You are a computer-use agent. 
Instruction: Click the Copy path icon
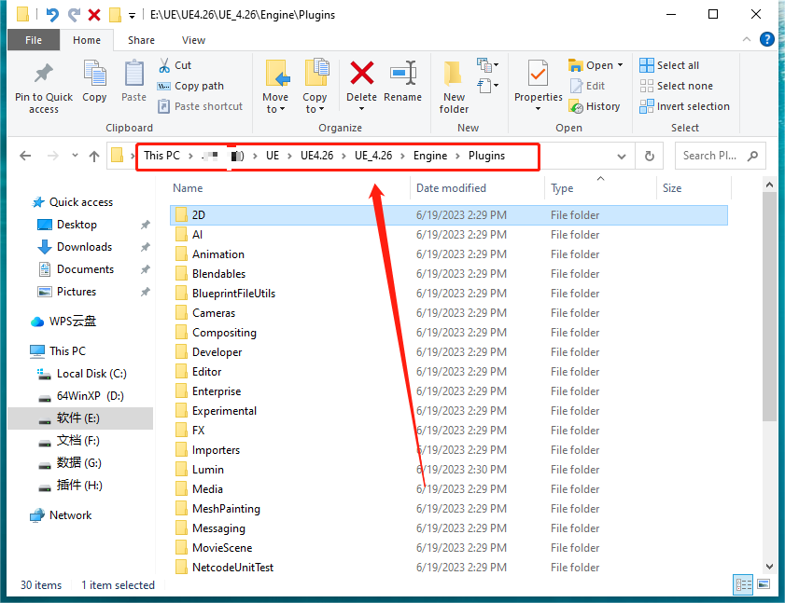[164, 86]
